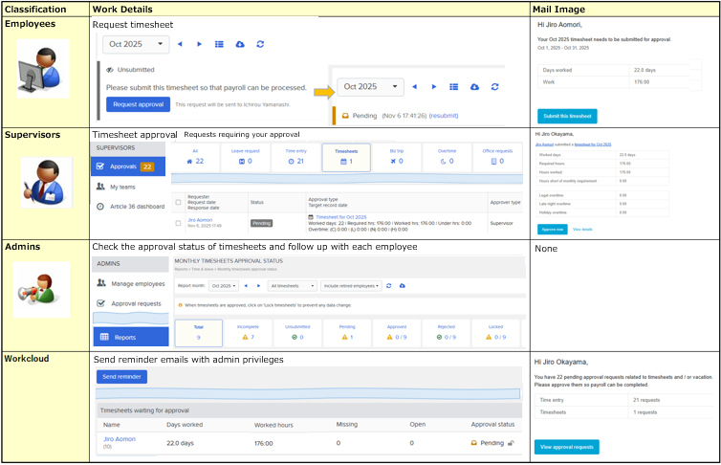
Task: Check the select-all checkbox in the requests table header
Action: [179, 202]
